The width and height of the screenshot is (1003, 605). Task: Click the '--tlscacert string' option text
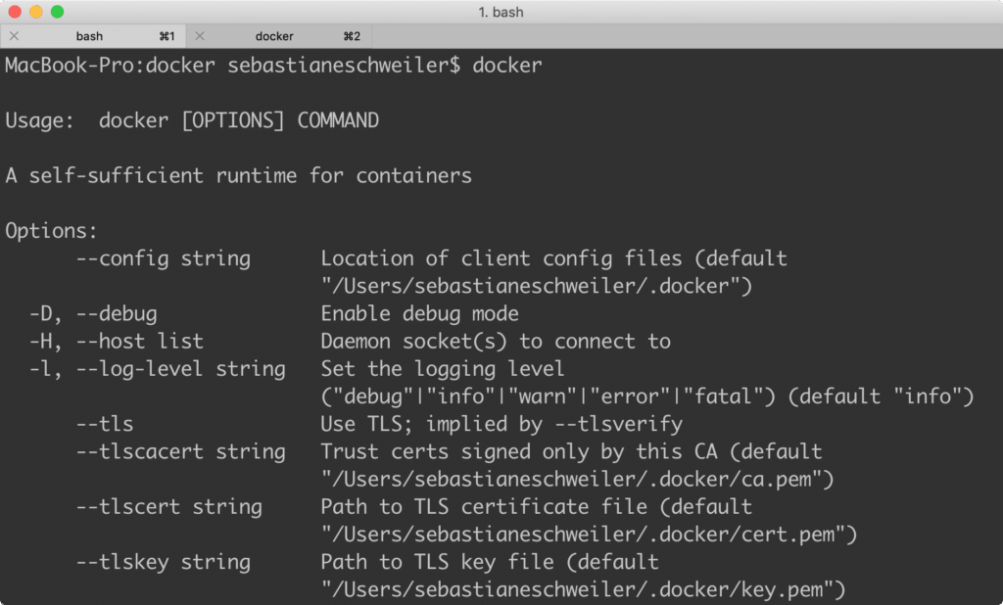[181, 452]
